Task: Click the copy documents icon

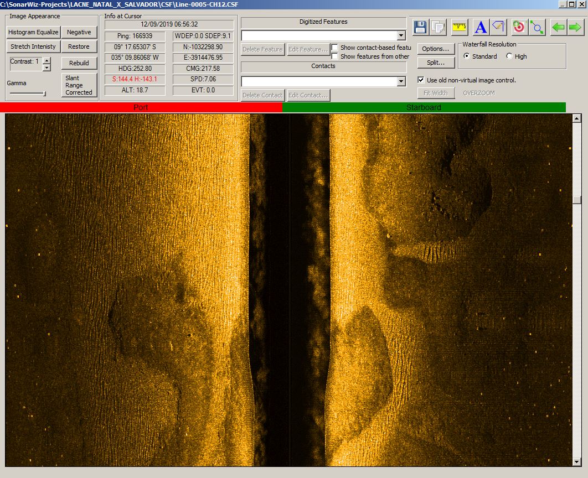Action: (x=437, y=27)
